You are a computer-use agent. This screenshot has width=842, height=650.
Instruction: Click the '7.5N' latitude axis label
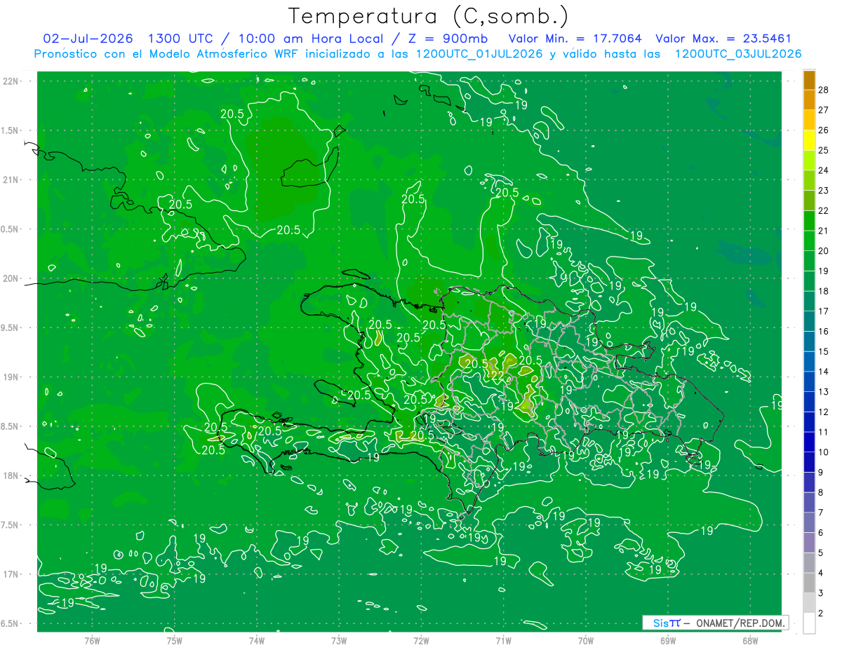pyautogui.click(x=11, y=525)
